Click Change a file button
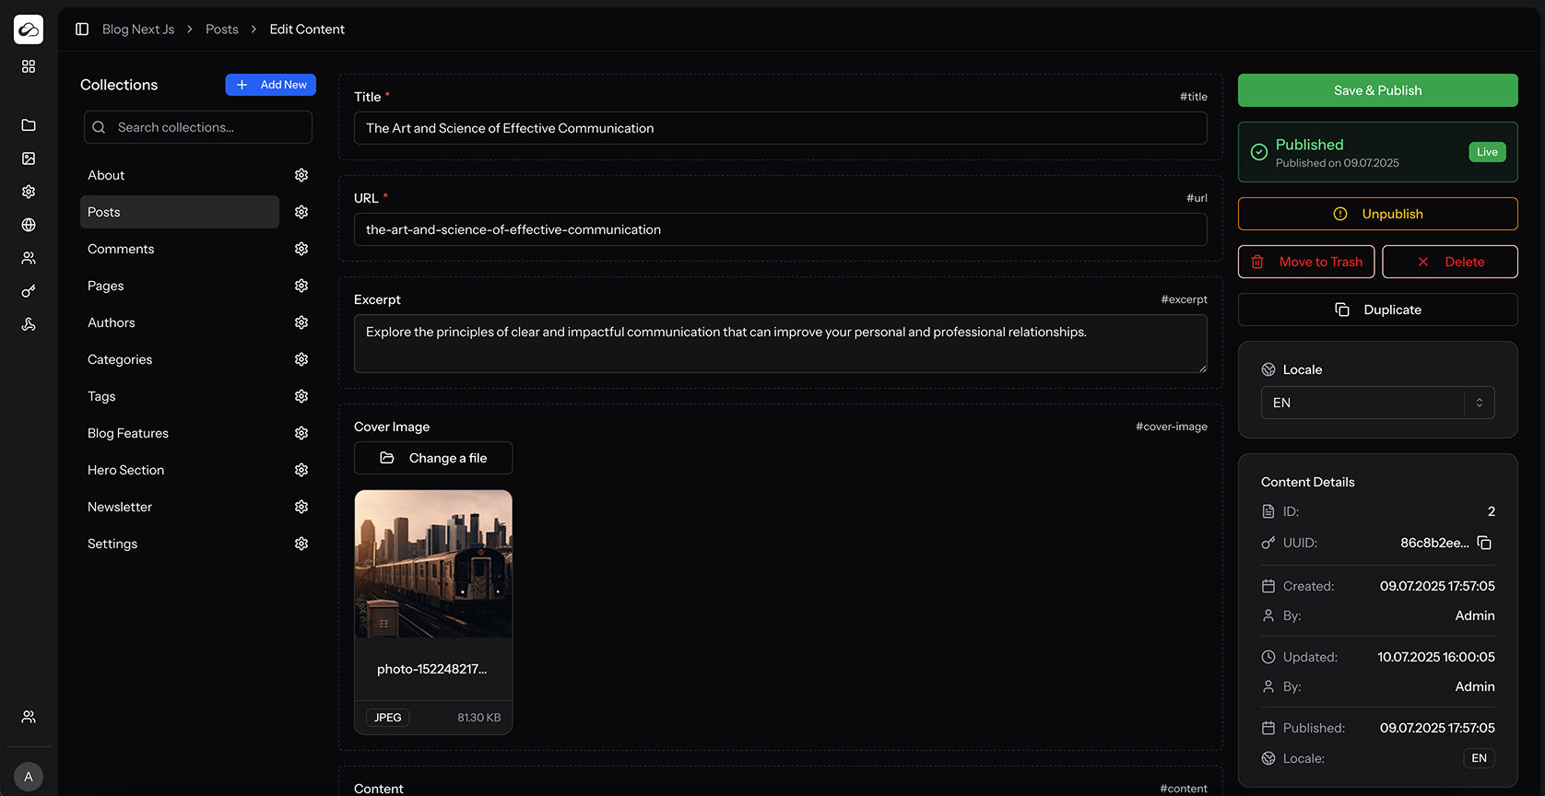This screenshot has width=1545, height=796. click(x=433, y=458)
